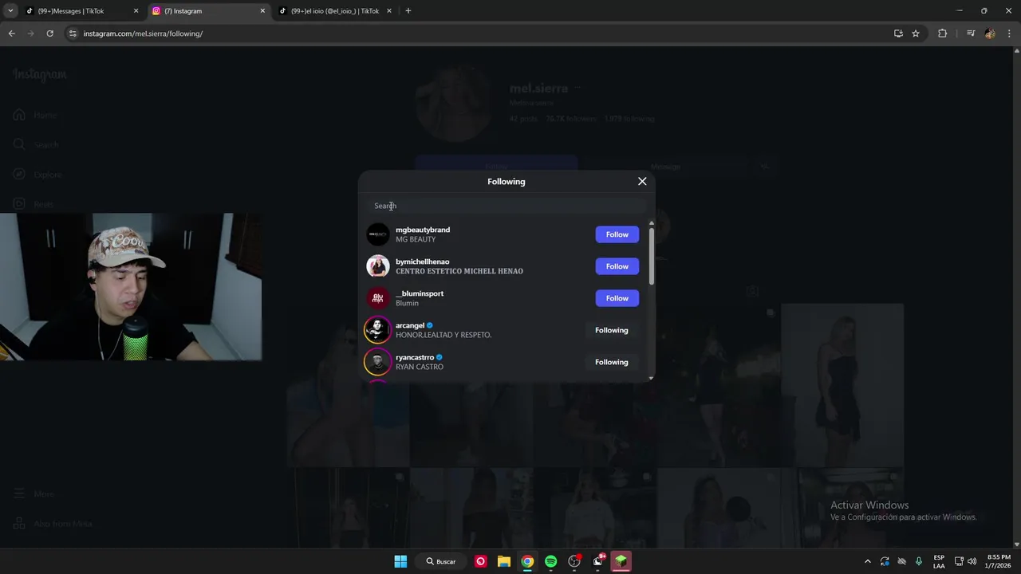Open the arcangel username link
The width and height of the screenshot is (1021, 574).
coord(410,325)
